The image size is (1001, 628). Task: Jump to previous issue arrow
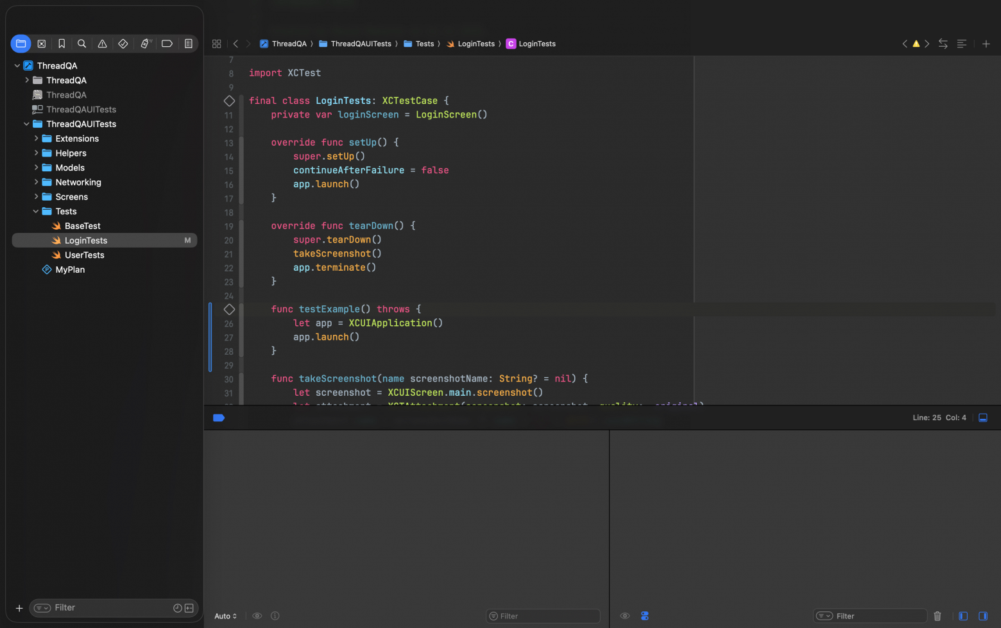click(905, 44)
